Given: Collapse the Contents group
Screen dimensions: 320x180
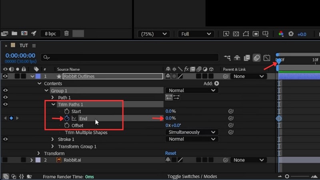Looking at the screenshot, I should point(39,84).
